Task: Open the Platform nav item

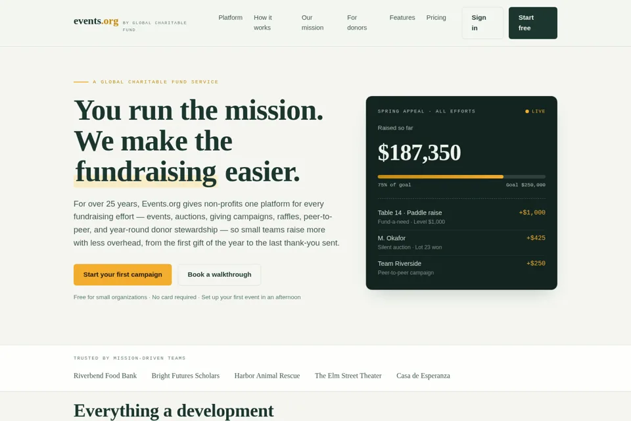Action: click(x=230, y=18)
